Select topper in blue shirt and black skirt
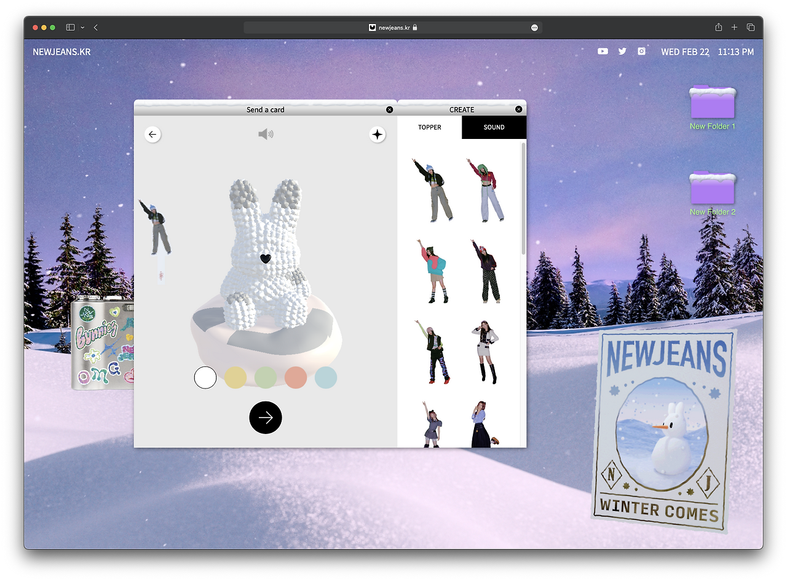787x581 pixels. [484, 424]
